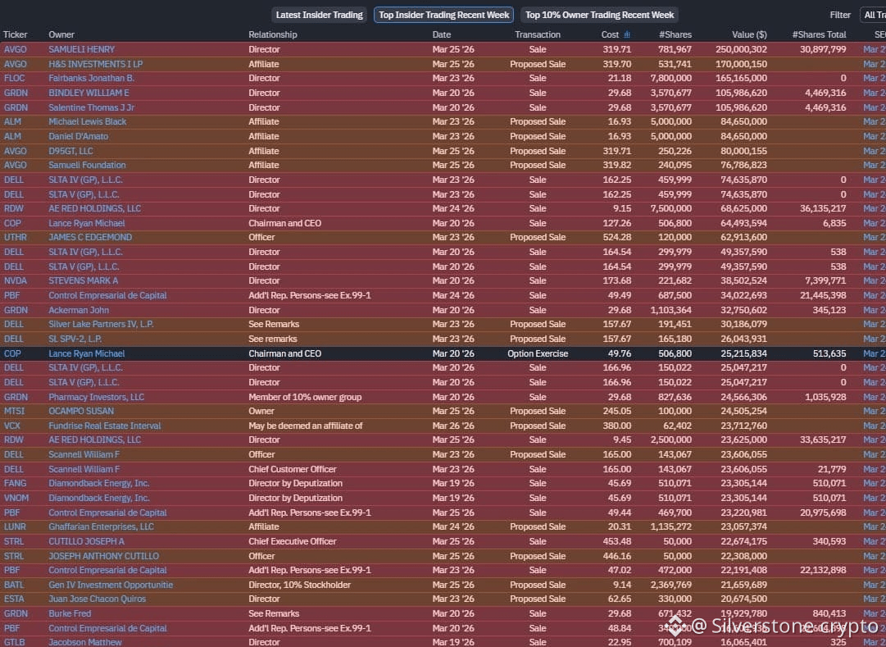Click the 7,399,771 shares total cell

[x=825, y=280]
